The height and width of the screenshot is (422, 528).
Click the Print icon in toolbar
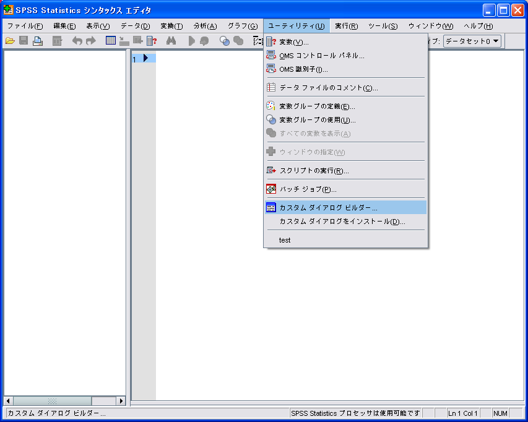tap(38, 41)
